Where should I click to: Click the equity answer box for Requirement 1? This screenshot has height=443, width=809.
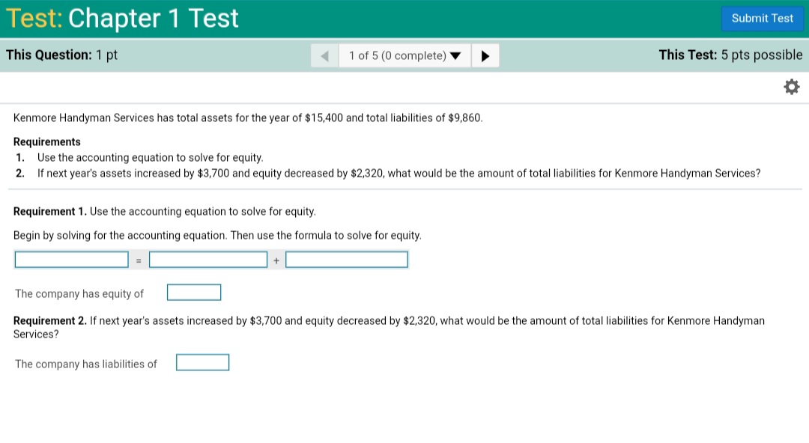[x=194, y=292]
